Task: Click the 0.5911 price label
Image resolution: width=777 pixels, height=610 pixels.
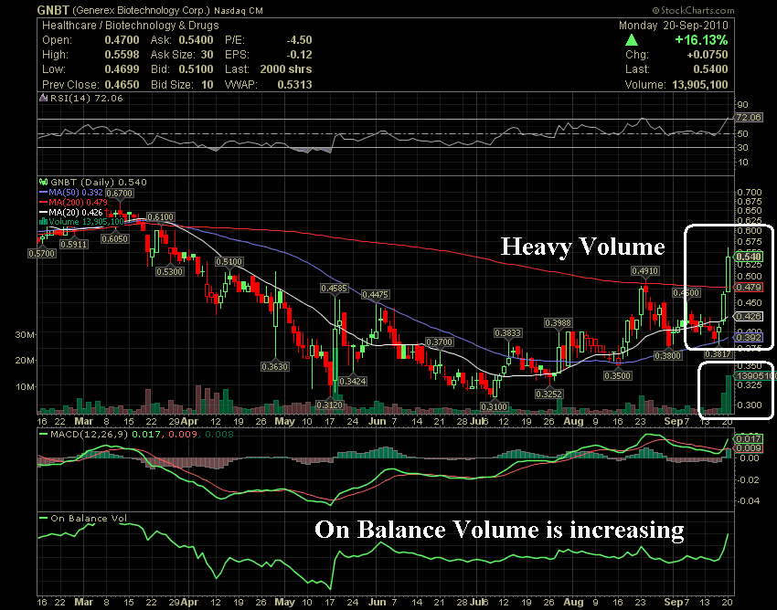Action: click(x=74, y=244)
